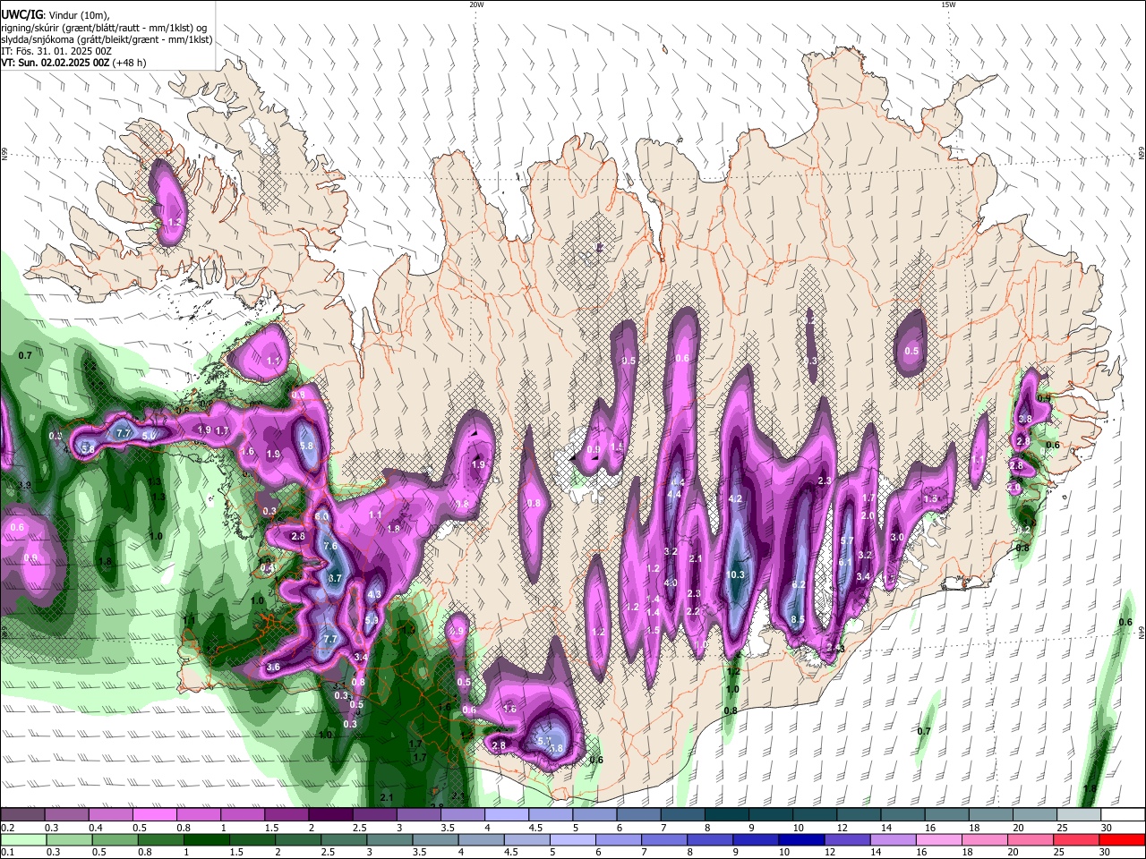The height and width of the screenshot is (859, 1146).
Task: Click the 'slydda/snjókoma' legend description line
Action: point(107,39)
